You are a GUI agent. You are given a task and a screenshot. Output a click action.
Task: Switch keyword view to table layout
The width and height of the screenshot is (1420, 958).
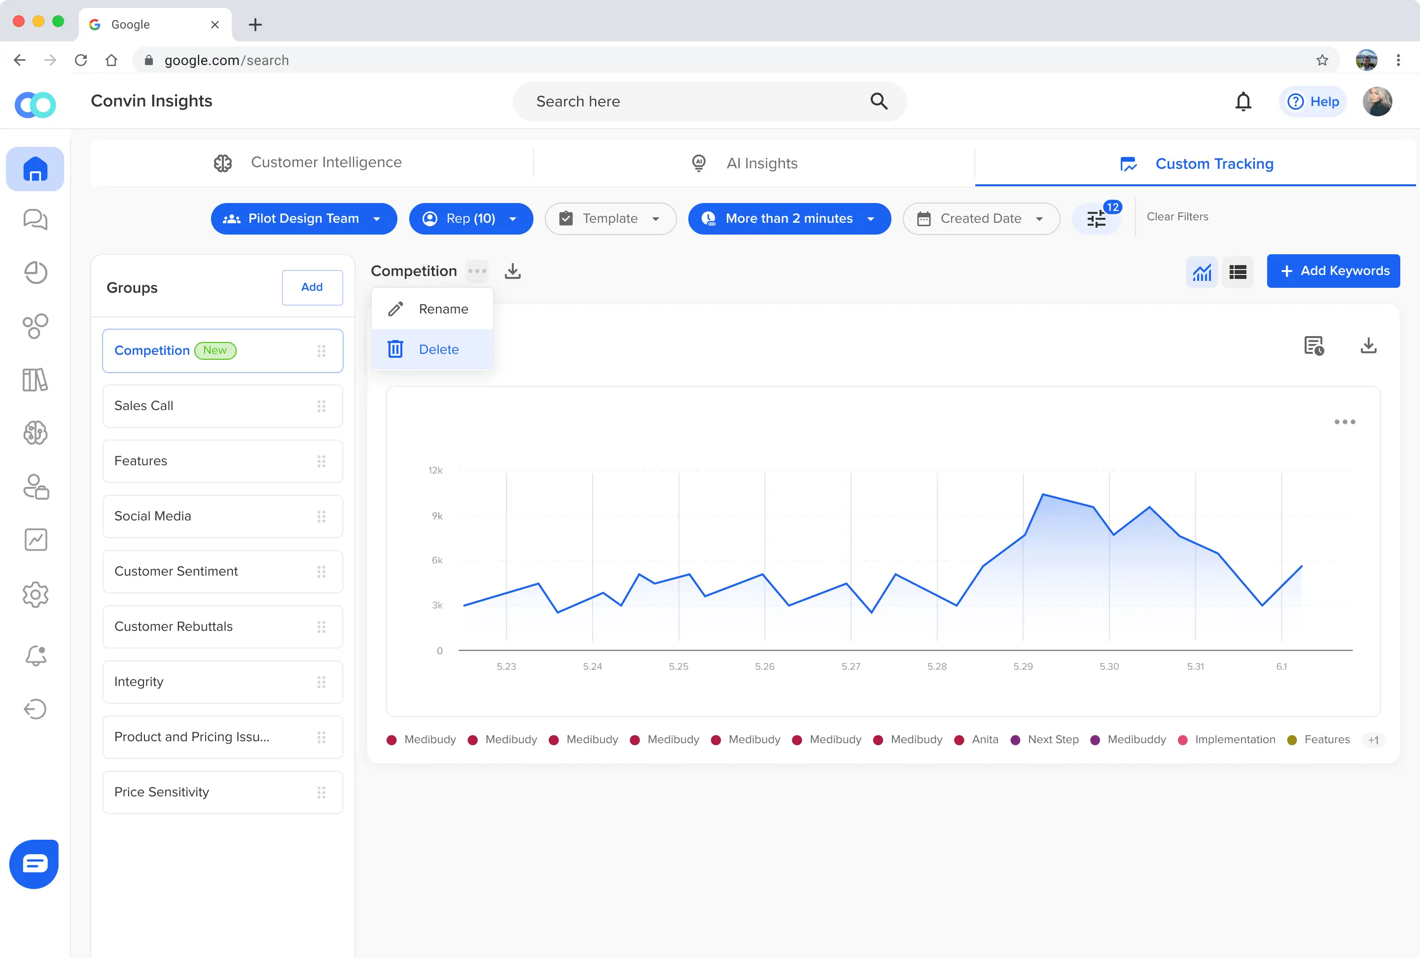coord(1238,272)
